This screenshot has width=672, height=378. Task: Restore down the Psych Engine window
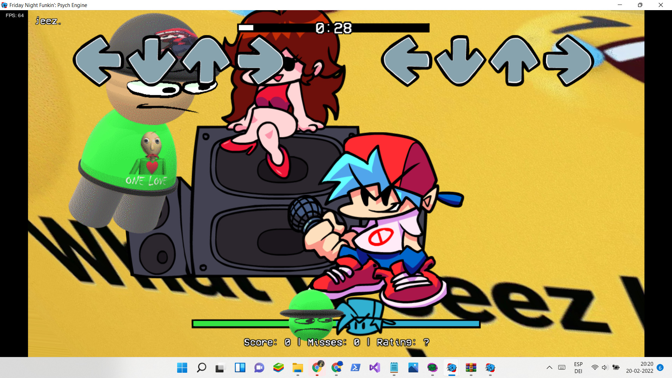[x=640, y=5]
